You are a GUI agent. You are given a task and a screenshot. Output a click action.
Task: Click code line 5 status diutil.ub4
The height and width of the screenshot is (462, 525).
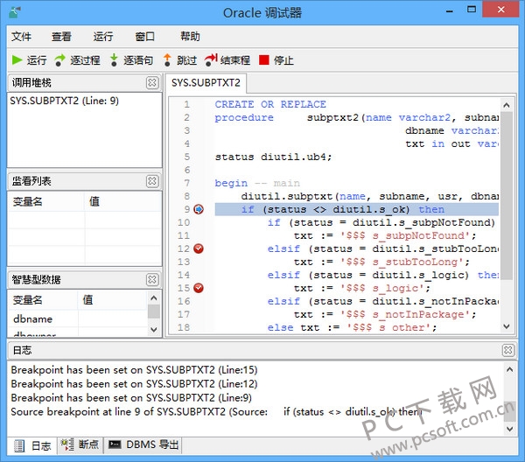[273, 157]
